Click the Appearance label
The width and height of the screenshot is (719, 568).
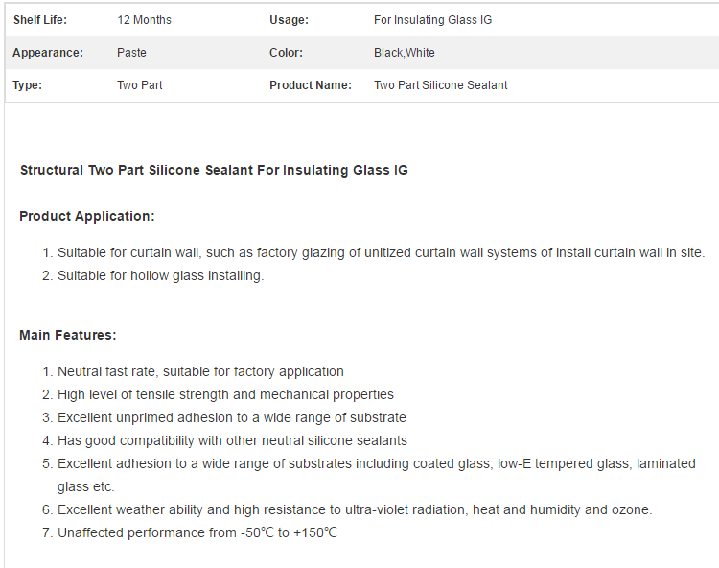[x=48, y=53]
